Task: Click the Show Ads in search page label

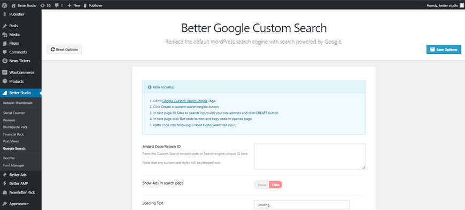Action: (x=163, y=183)
